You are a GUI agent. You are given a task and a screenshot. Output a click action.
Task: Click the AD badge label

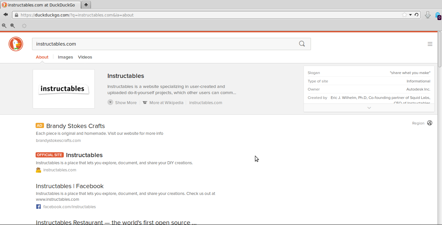(x=40, y=125)
